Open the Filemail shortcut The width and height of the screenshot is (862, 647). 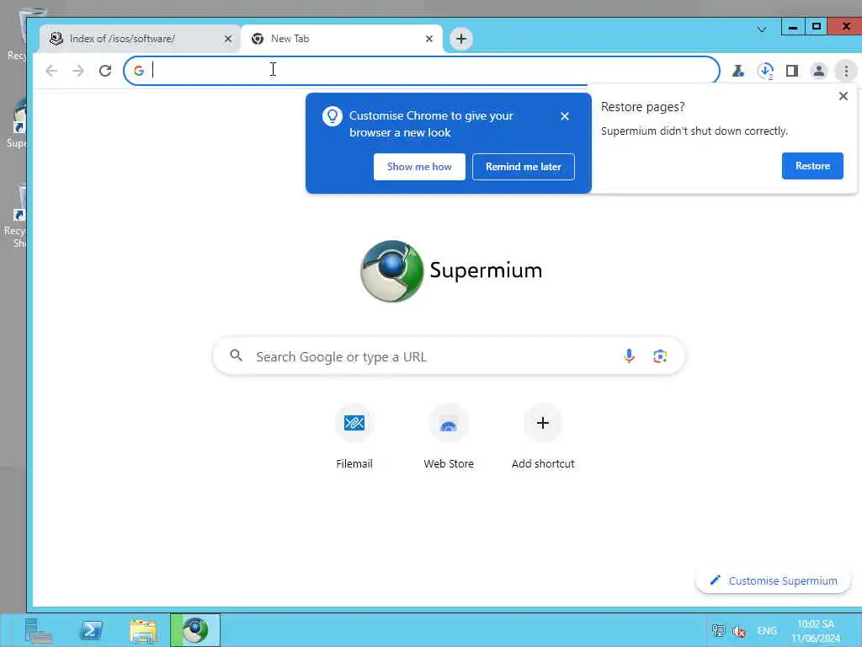[354, 437]
